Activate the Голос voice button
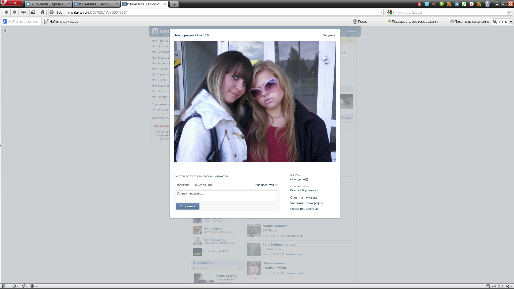This screenshot has width=514, height=289. click(x=360, y=21)
